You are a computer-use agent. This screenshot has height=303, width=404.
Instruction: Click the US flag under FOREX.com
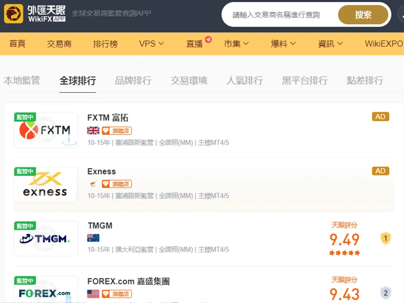click(x=93, y=294)
